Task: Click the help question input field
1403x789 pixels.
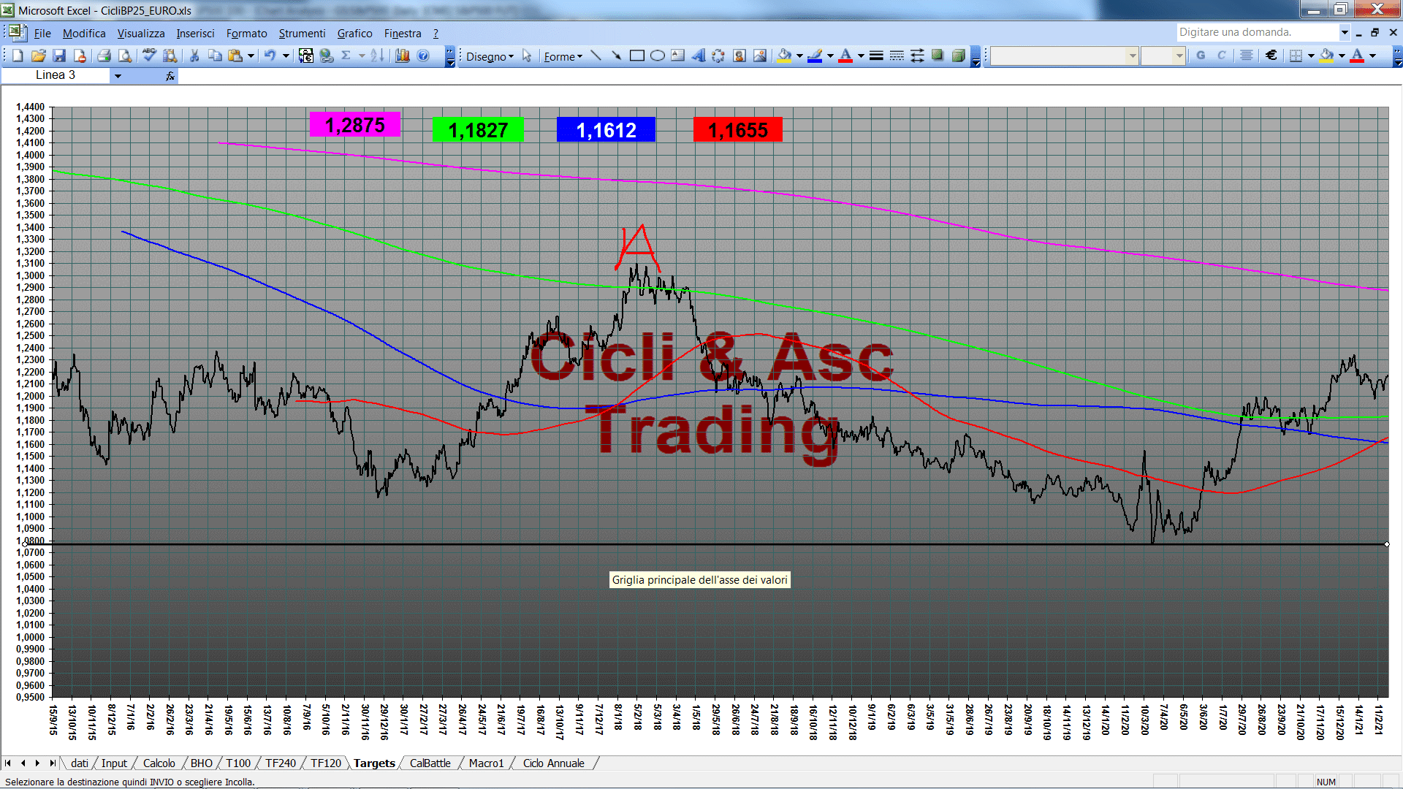Action: 1258,32
